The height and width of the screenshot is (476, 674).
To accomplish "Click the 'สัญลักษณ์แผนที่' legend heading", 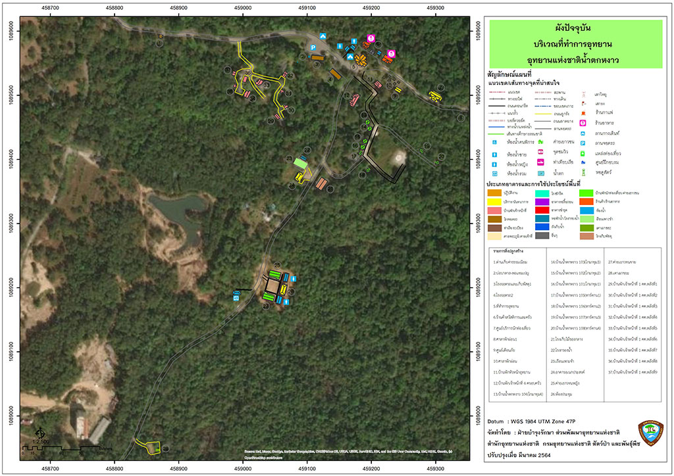I will tap(510, 74).
